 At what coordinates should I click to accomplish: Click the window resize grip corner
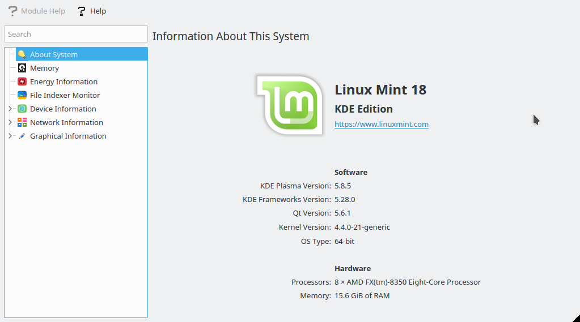[x=576, y=318]
